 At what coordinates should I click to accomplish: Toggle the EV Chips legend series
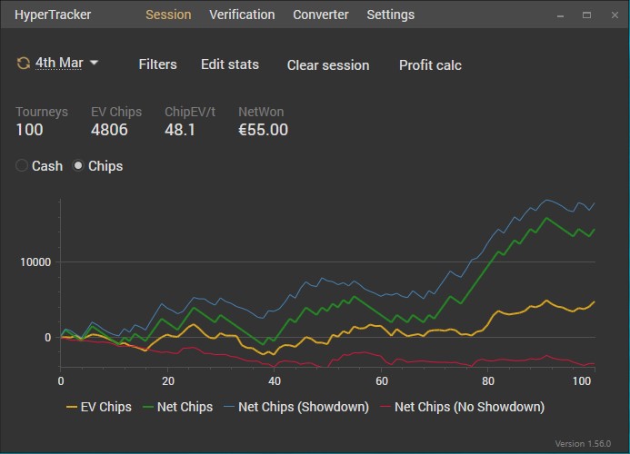(x=99, y=407)
